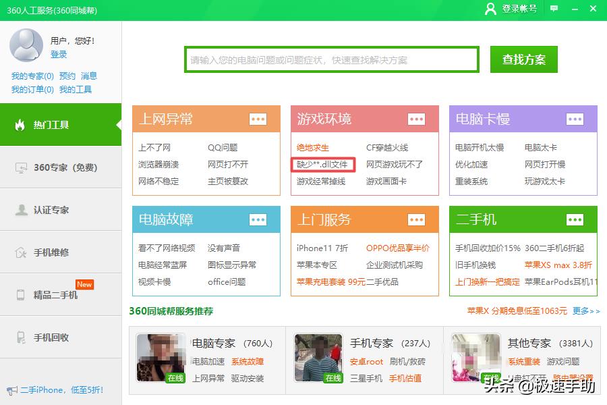The width and height of the screenshot is (607, 405).
Task: Click the phone icon beside 精品二手机
Action: 20,295
